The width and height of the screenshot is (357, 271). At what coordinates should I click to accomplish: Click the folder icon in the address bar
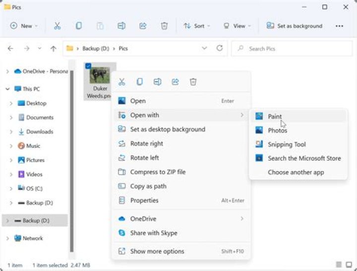click(70, 48)
